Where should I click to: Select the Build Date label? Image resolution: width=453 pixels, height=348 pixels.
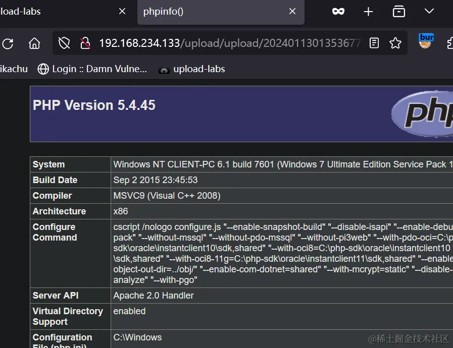pos(55,180)
